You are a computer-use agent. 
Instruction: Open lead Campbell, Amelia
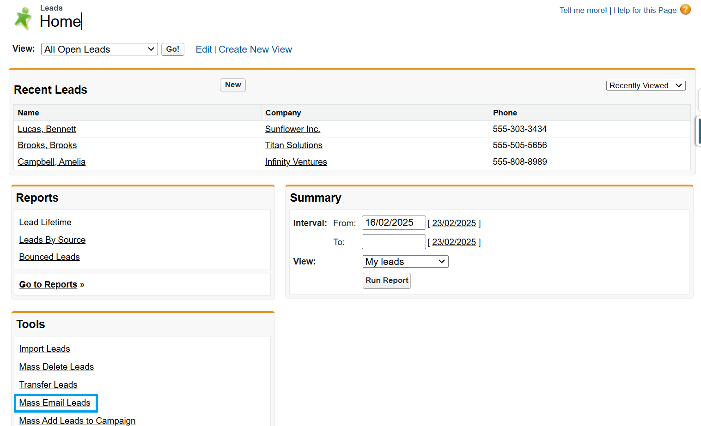tap(51, 162)
